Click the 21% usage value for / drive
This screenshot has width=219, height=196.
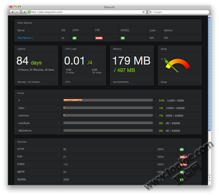point(162,101)
